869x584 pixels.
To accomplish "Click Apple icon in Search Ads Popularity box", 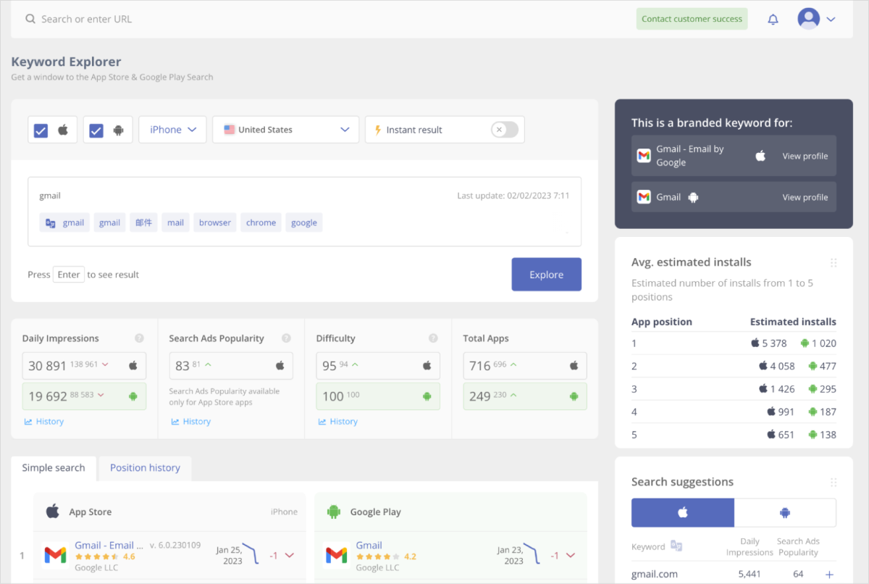I will pos(280,366).
